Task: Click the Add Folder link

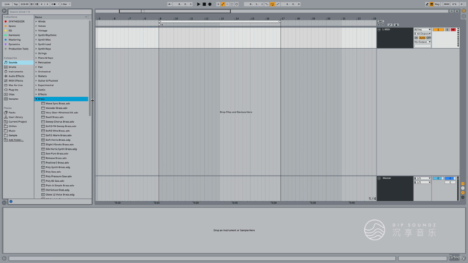Action: pos(16,140)
